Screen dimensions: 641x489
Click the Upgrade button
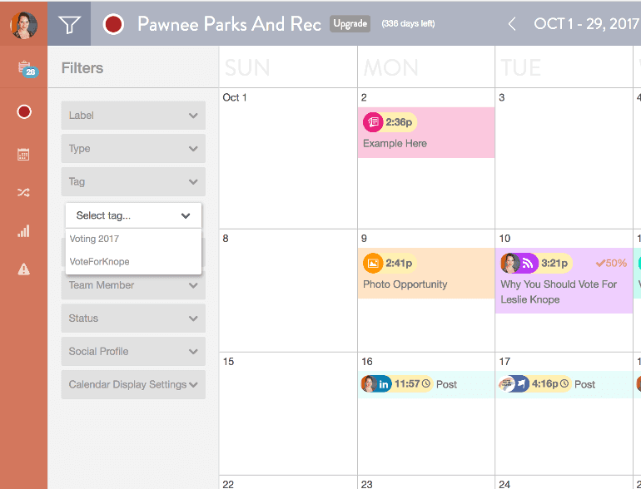pyautogui.click(x=350, y=23)
